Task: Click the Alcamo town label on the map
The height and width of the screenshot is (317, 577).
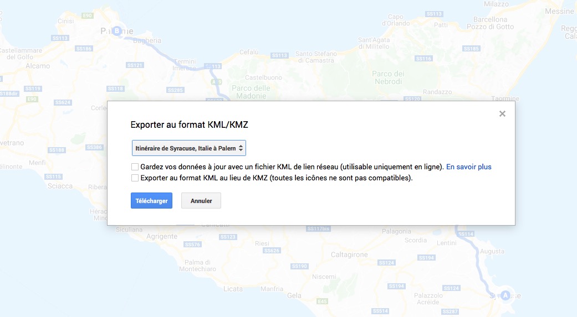Action: pyautogui.click(x=38, y=66)
